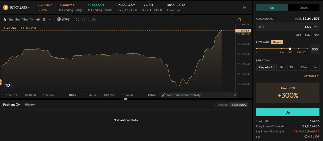Click the redo arrow in chart toolbar
The image size is (323, 141).
[84, 19]
